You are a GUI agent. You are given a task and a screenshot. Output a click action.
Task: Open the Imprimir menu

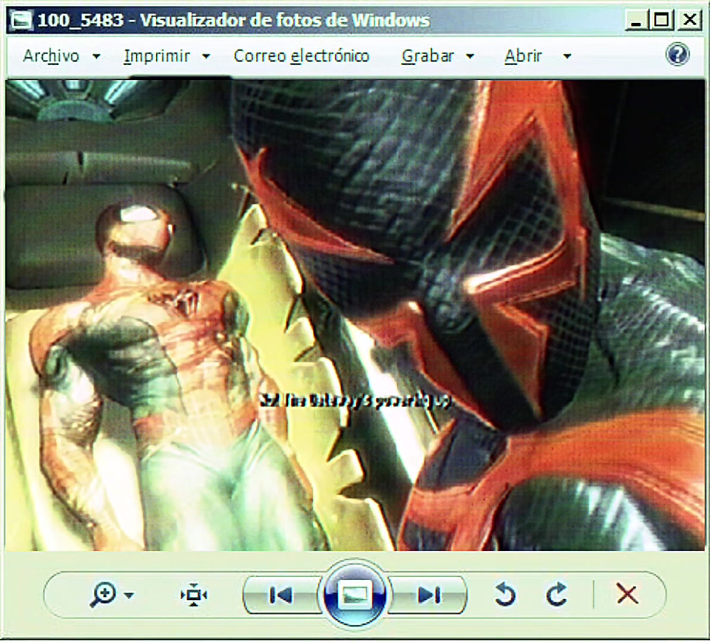157,56
